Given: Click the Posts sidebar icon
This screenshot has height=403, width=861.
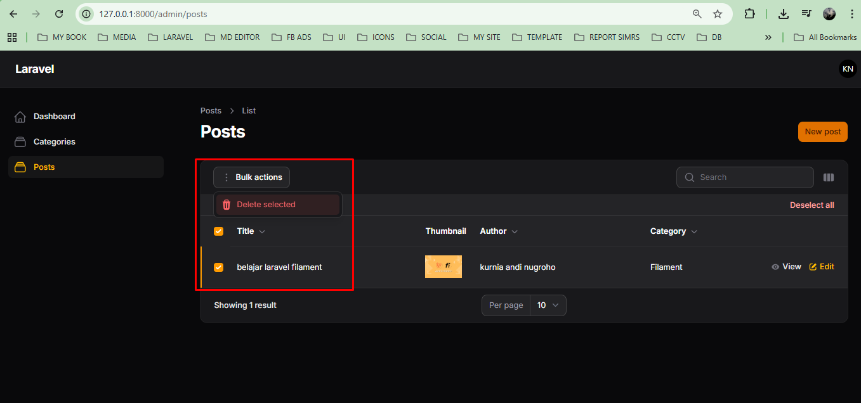Looking at the screenshot, I should (x=20, y=167).
